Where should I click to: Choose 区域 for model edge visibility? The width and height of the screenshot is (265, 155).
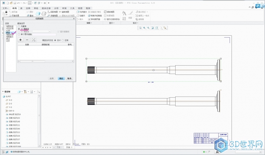point(63,40)
